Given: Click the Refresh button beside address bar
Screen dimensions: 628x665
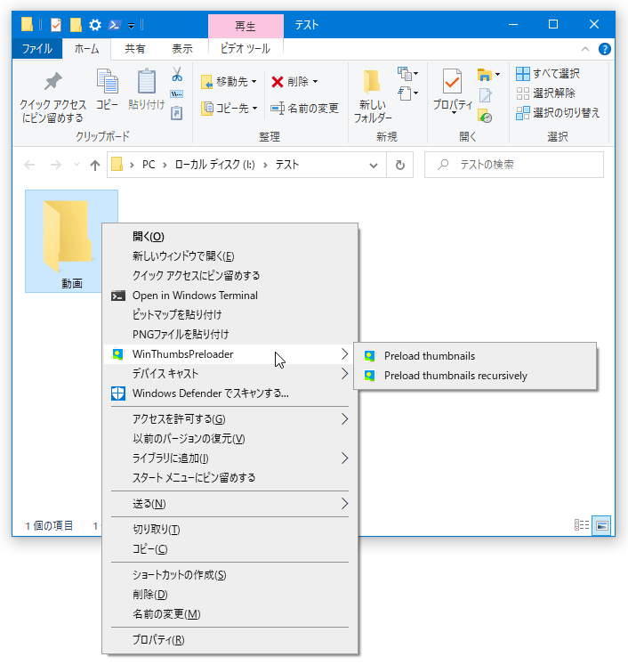Looking at the screenshot, I should pyautogui.click(x=399, y=165).
